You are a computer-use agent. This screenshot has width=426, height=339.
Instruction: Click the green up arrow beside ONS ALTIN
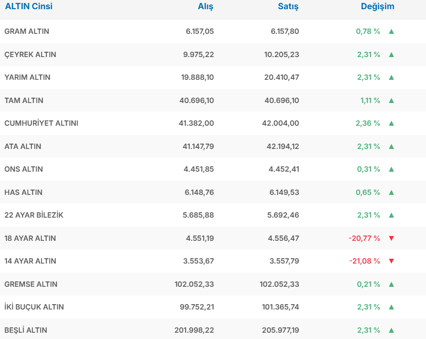(391, 169)
